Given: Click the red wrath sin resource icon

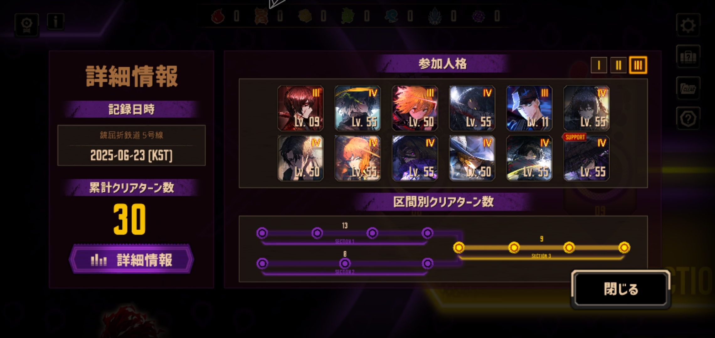Looking at the screenshot, I should 218,16.
